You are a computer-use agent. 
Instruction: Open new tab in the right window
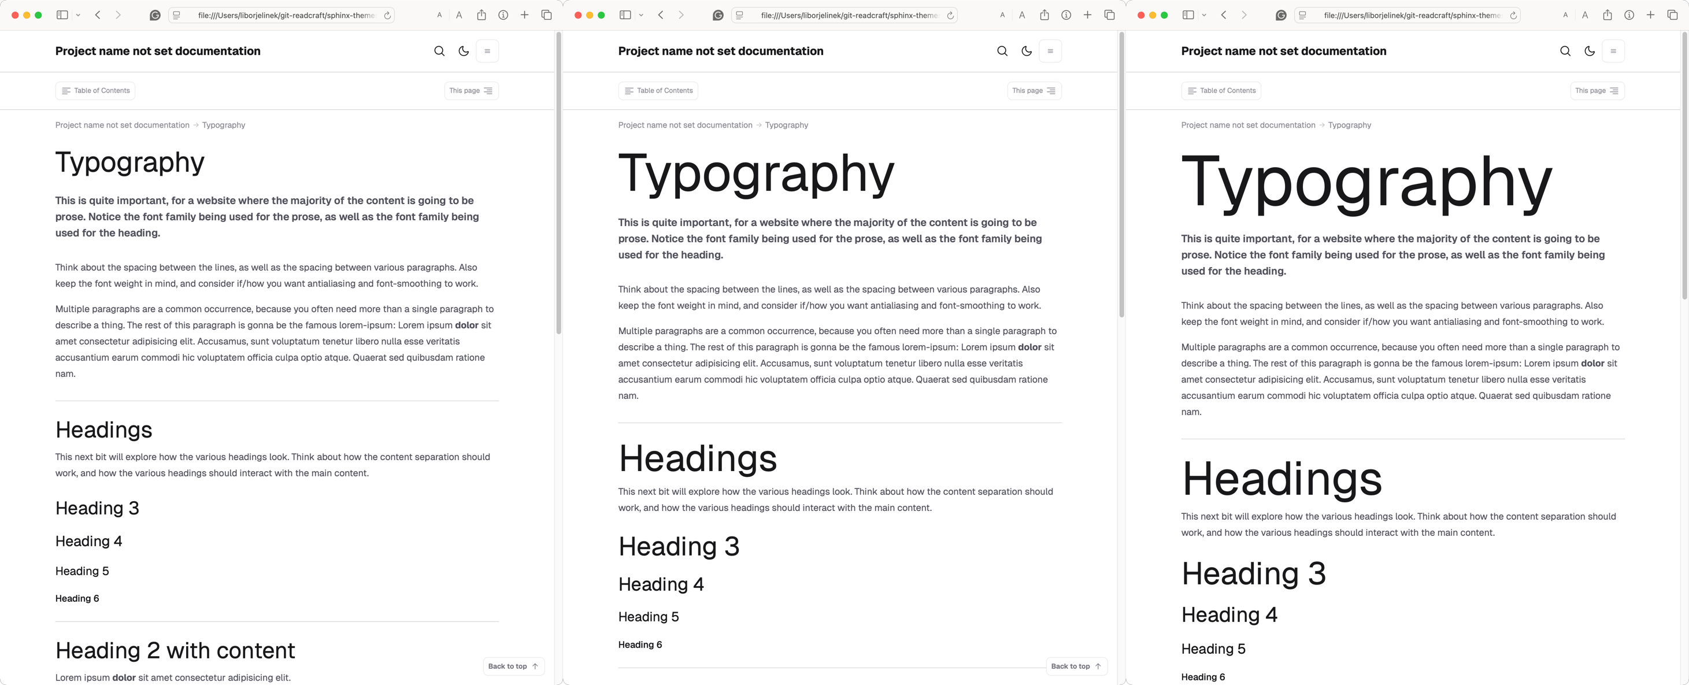point(1650,15)
